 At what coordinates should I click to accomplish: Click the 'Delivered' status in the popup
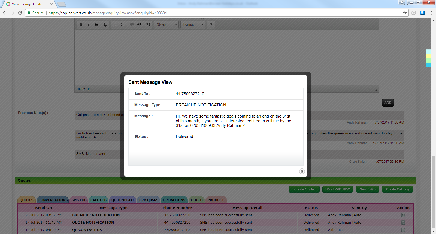tap(184, 137)
